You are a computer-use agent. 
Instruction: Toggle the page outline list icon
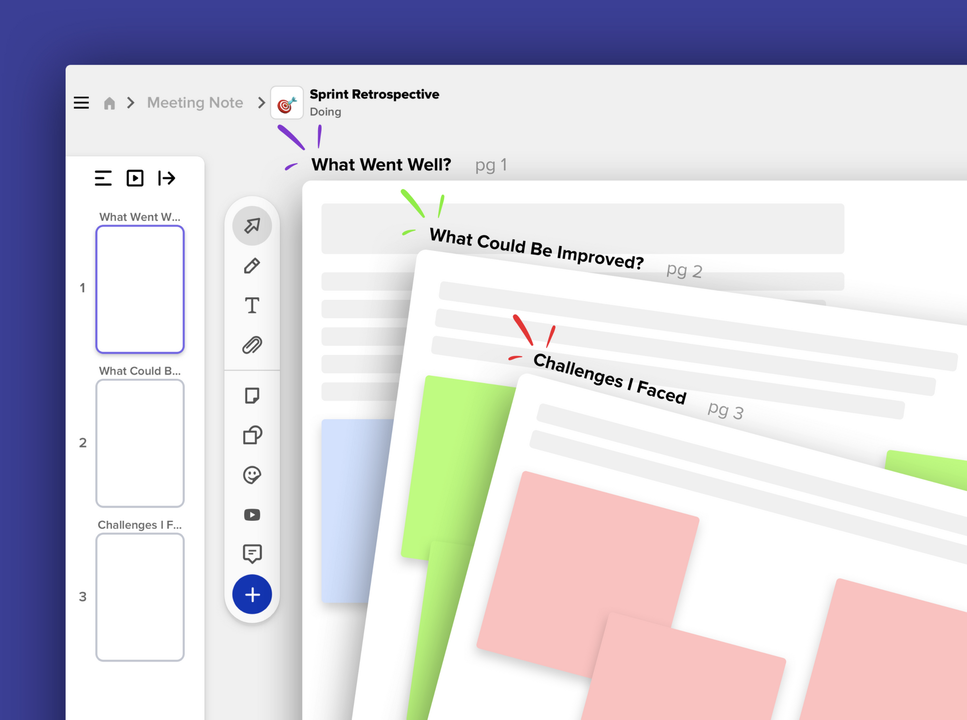click(x=103, y=178)
